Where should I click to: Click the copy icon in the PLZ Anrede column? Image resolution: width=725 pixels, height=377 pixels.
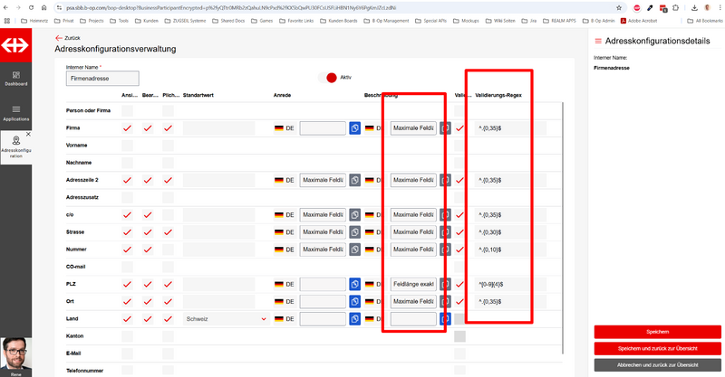[355, 284]
